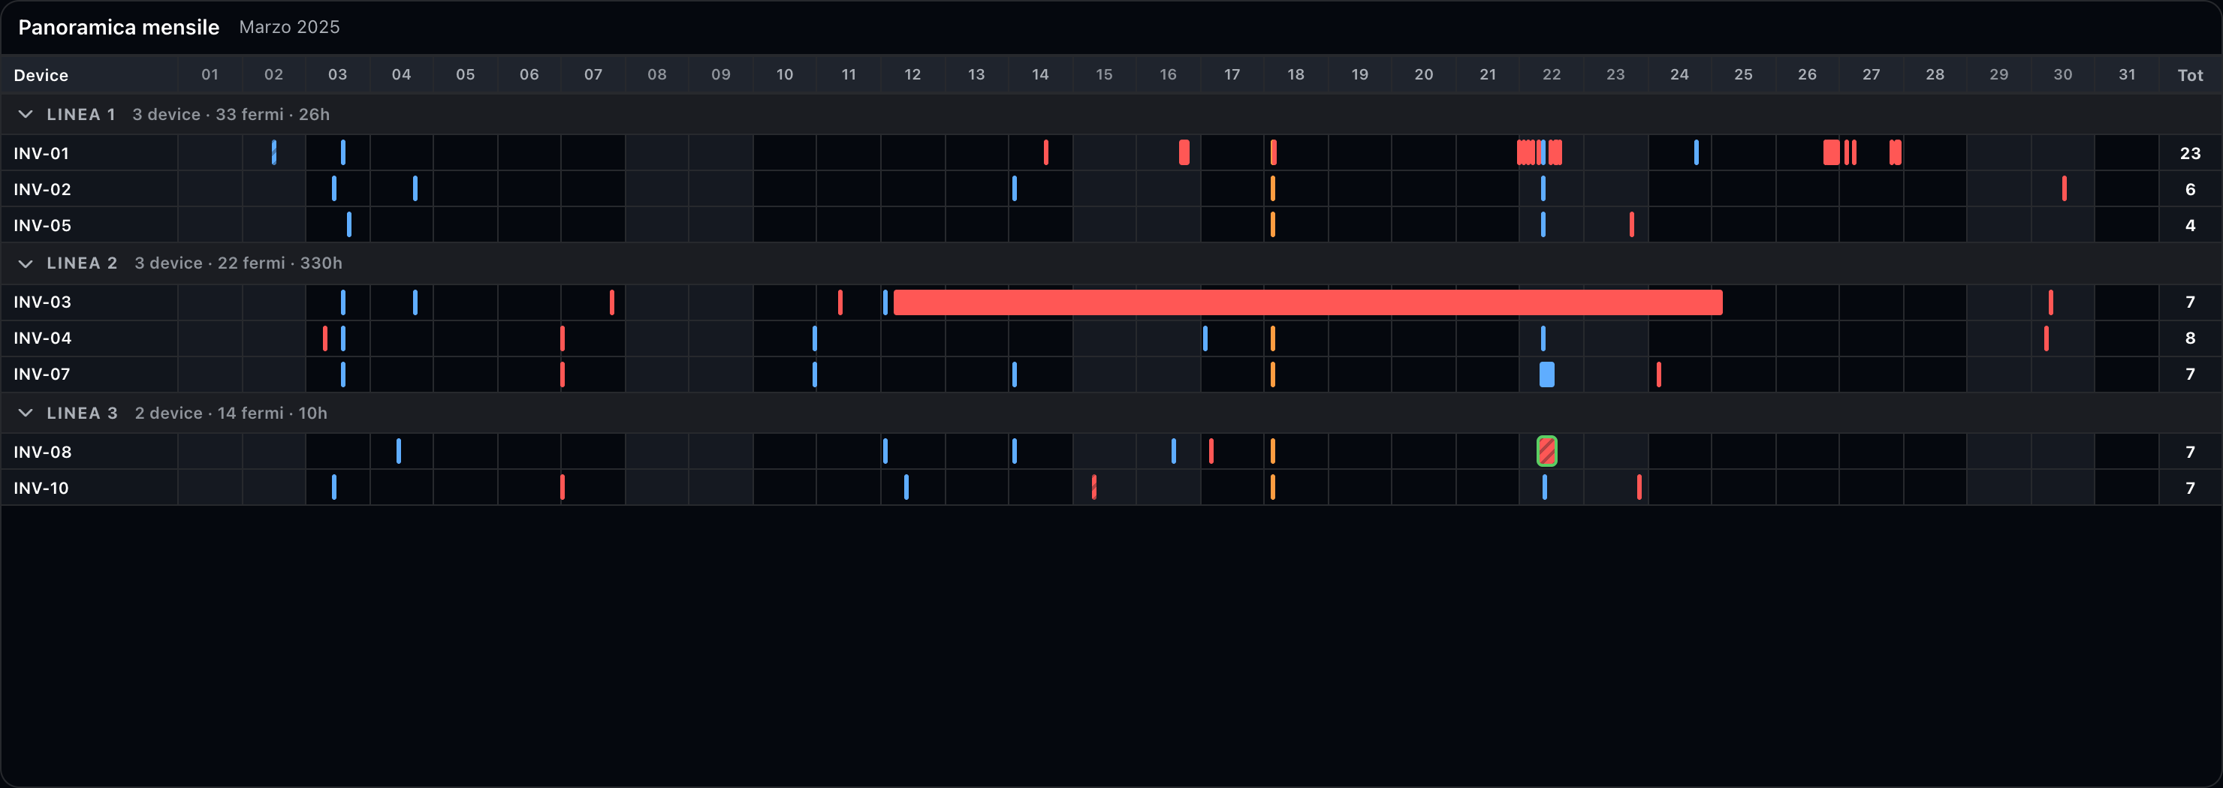The image size is (2223, 788).
Task: Click the red marker on INV-03 day 07
Action: (x=612, y=302)
